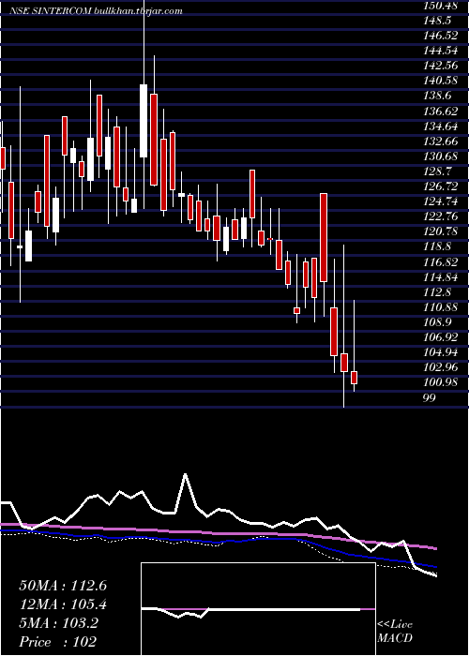The image size is (469, 656).
Task: Click the 104.94 price level
Action: coord(441,352)
